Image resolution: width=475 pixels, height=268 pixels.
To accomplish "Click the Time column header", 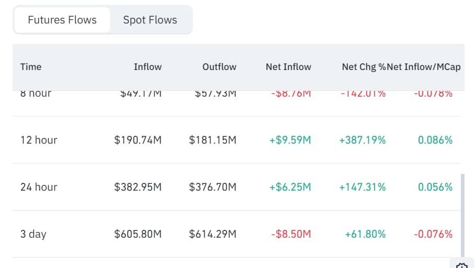I will pos(31,67).
